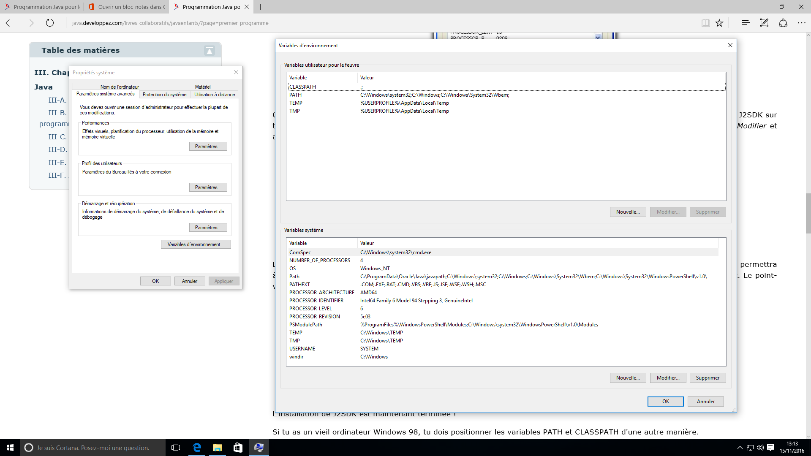Open Make a Web Note icon
811x456 pixels.
(x=764, y=23)
